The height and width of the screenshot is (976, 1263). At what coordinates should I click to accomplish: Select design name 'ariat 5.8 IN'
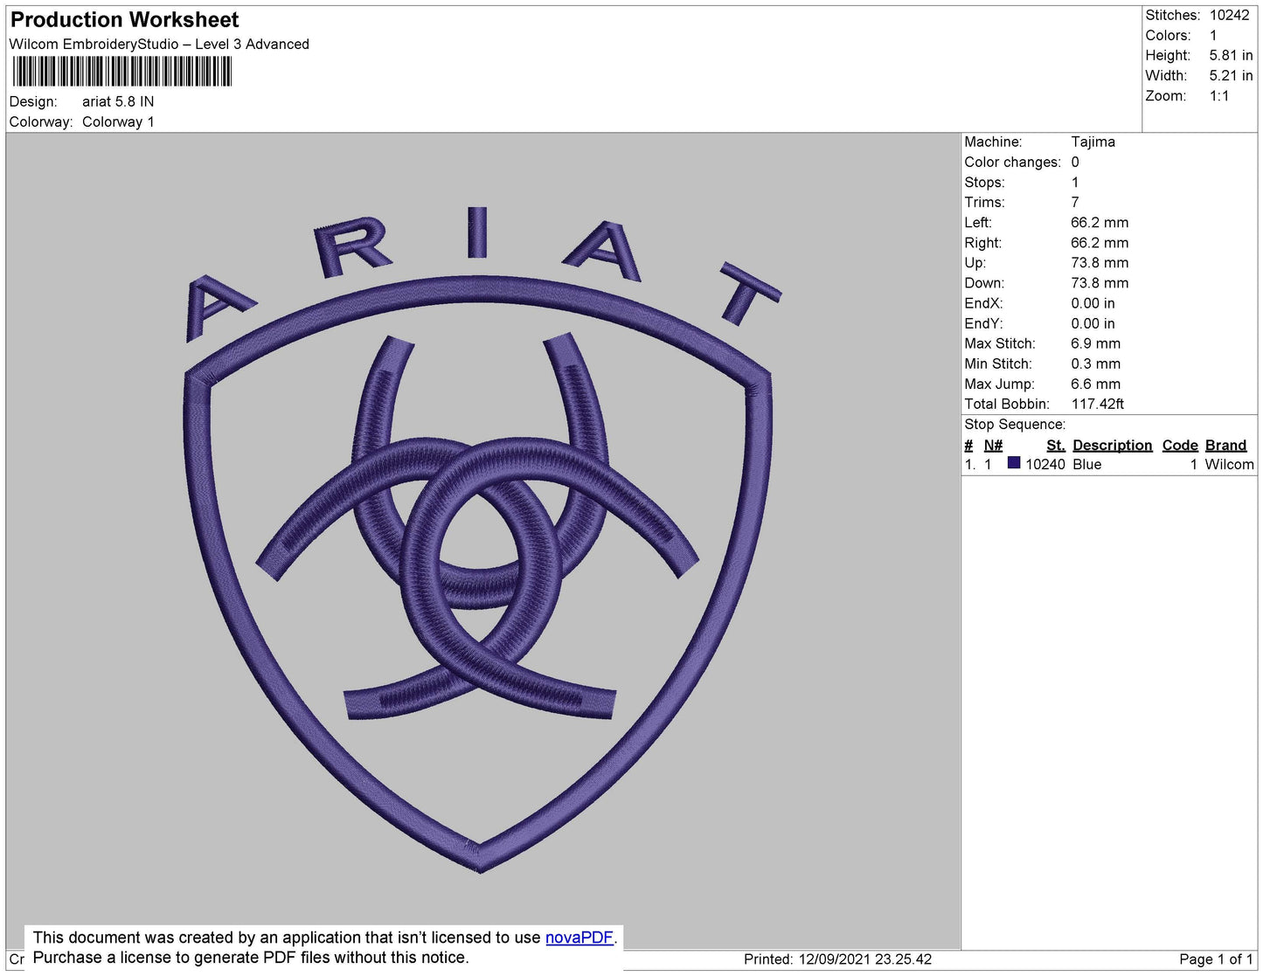click(118, 101)
